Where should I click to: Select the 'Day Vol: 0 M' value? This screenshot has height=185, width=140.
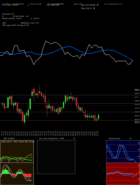(x=88, y=8)
